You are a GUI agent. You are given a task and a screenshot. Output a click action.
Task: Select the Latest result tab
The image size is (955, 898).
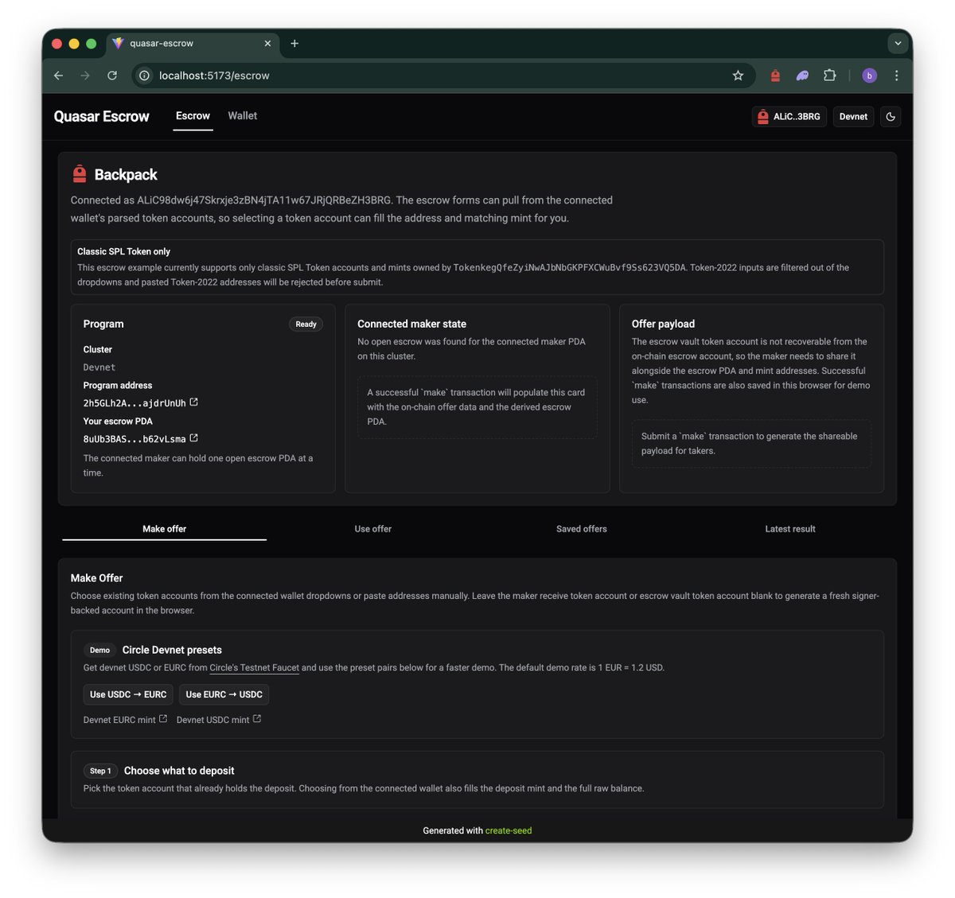(x=790, y=529)
